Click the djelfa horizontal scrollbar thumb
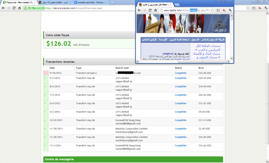 point(202,61)
